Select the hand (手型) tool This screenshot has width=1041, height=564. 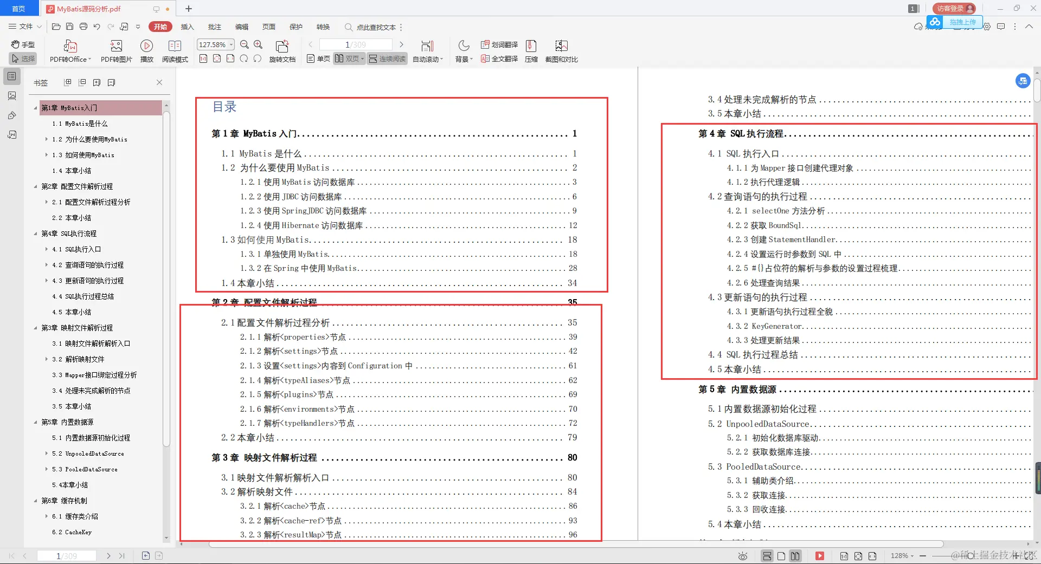tap(23, 44)
